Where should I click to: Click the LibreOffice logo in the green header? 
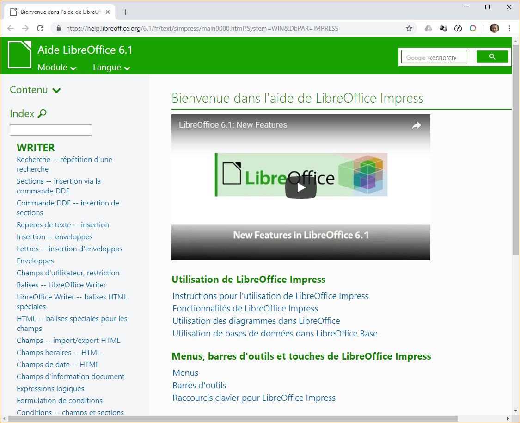(19, 55)
